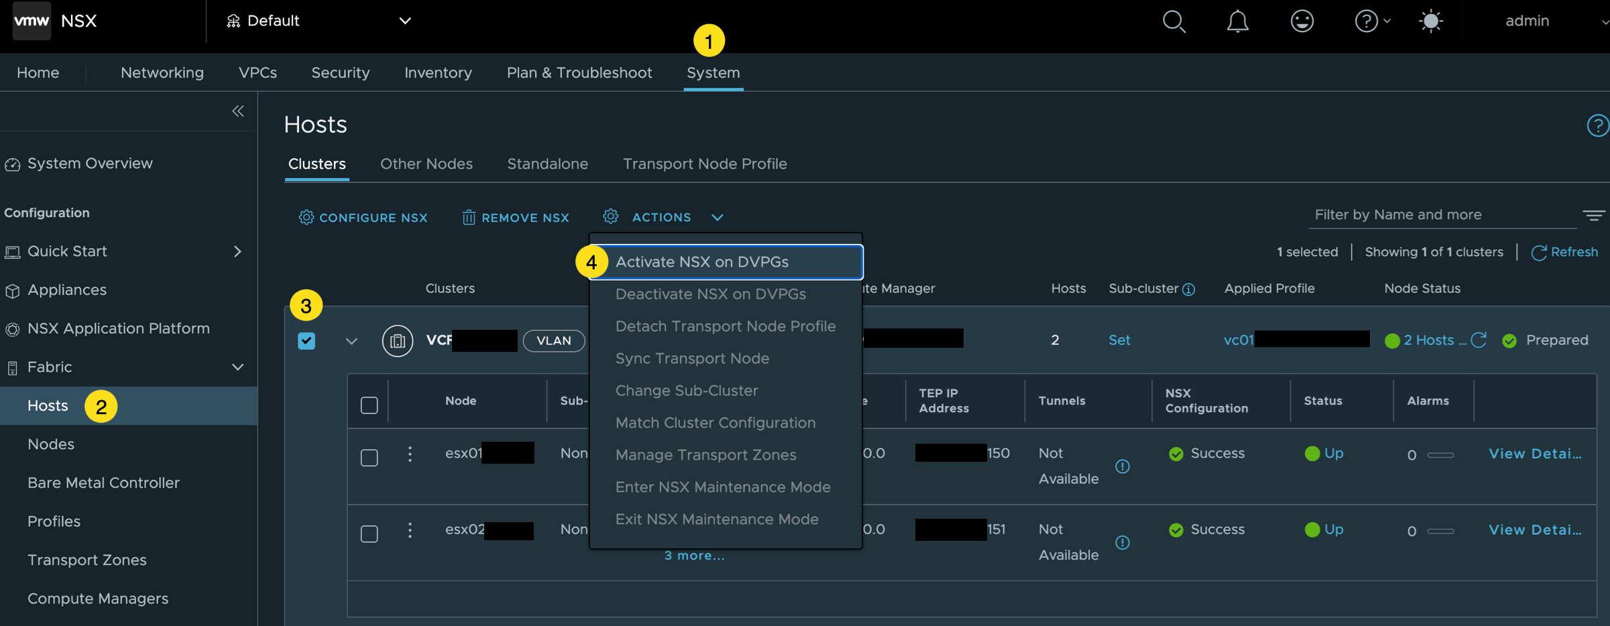Check the esx02 node checkbox
The width and height of the screenshot is (1610, 626).
[369, 534]
